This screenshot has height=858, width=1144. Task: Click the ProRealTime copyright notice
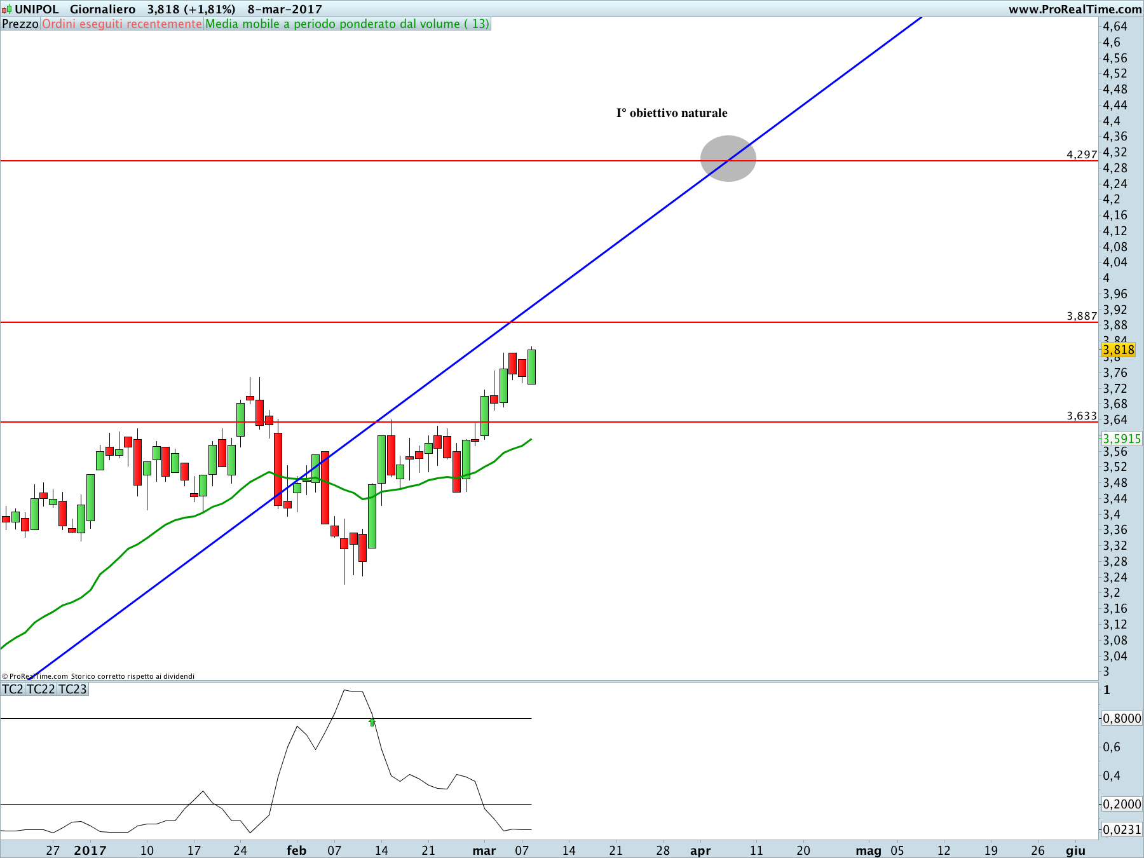(98, 676)
